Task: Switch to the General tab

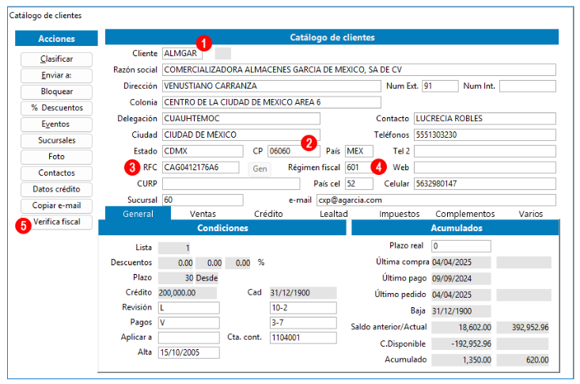Action: click(138, 214)
